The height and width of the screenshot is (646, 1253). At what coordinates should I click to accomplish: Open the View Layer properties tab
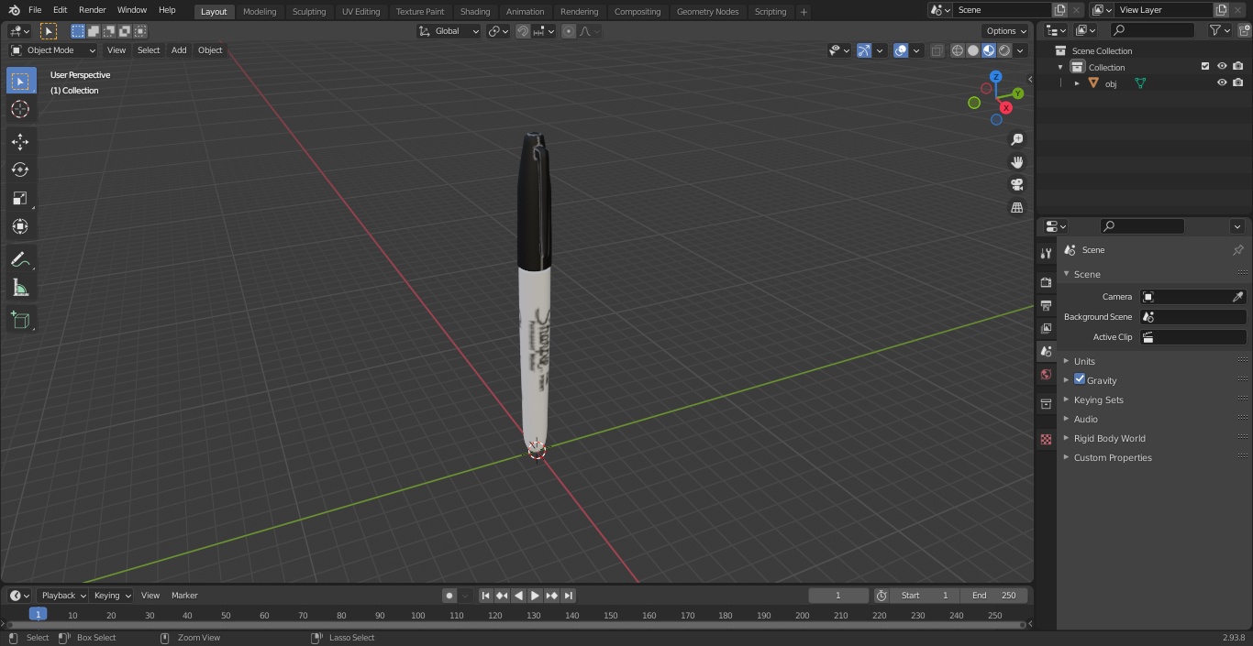click(x=1046, y=328)
